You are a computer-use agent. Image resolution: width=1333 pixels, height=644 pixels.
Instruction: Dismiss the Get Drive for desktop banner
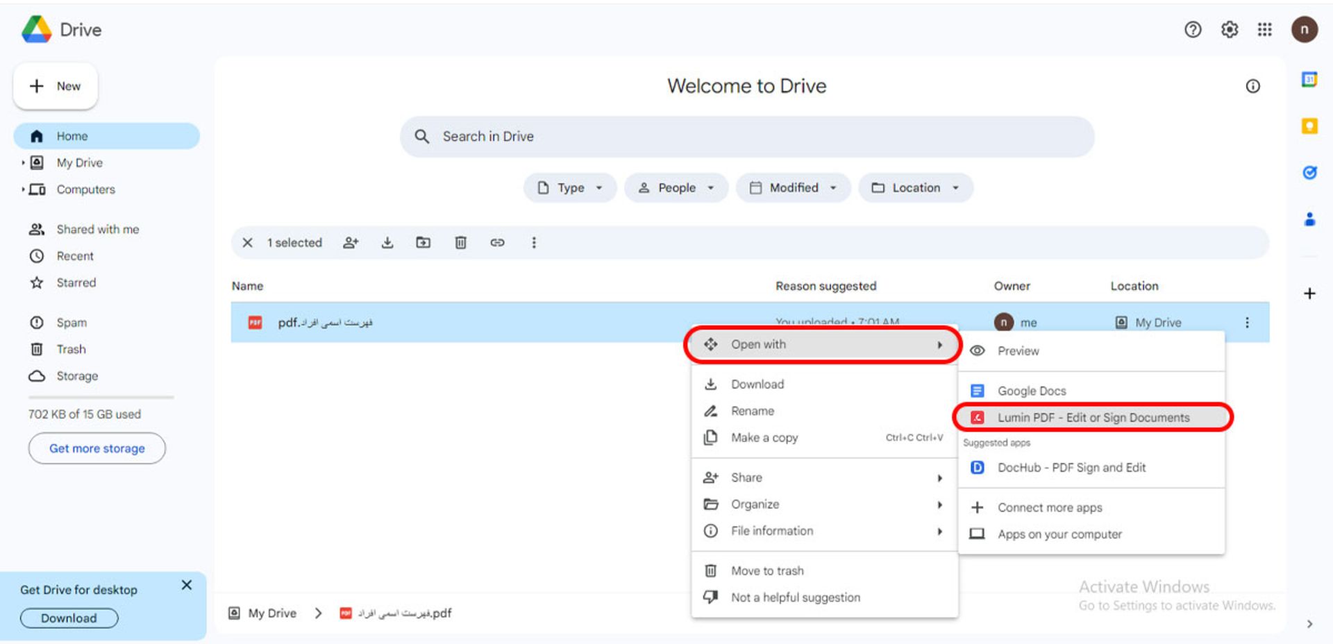[187, 585]
